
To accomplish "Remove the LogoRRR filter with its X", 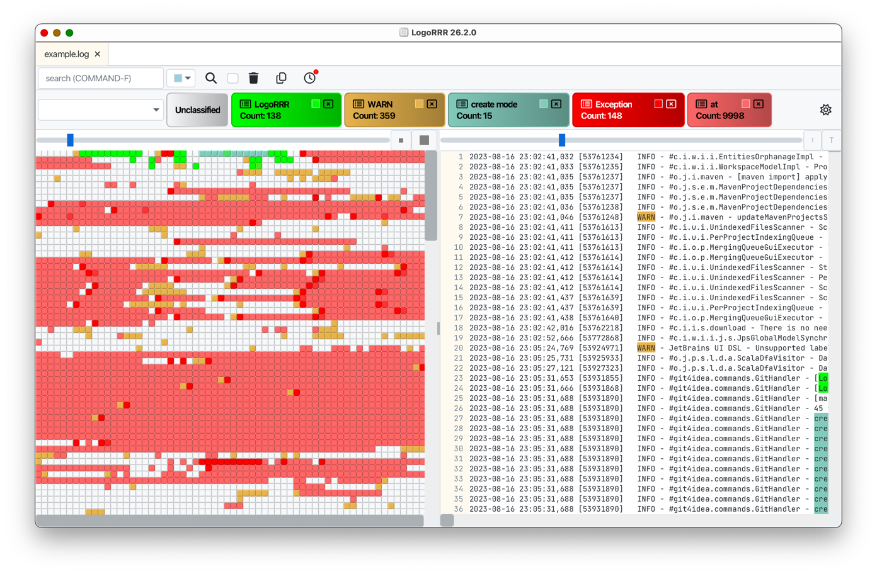I will [329, 104].
